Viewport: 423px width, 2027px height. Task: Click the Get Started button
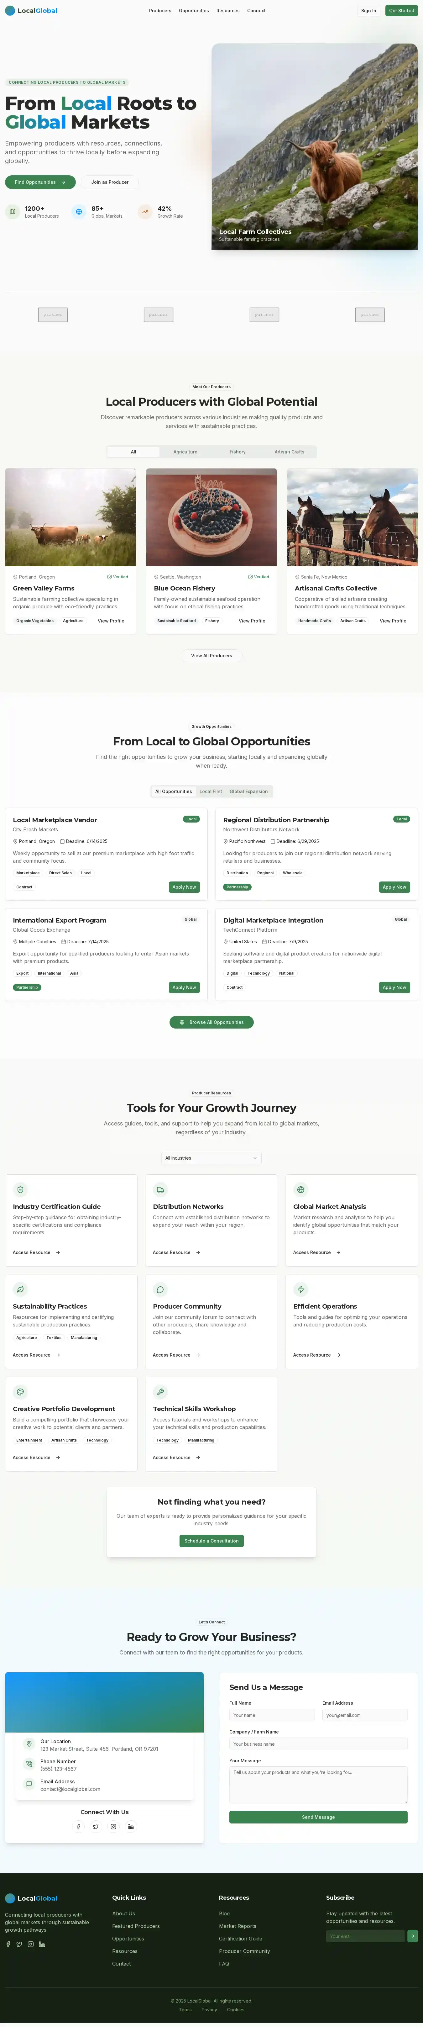coord(401,11)
